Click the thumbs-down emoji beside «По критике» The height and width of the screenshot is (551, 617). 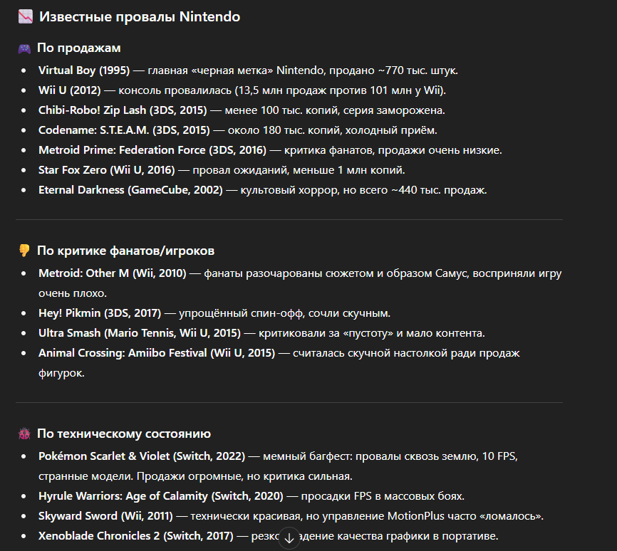coord(24,251)
